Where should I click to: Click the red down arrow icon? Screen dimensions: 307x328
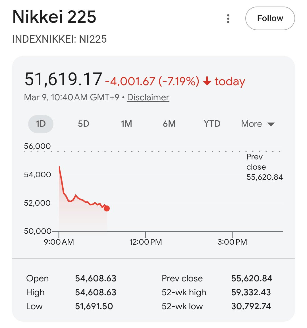(207, 82)
